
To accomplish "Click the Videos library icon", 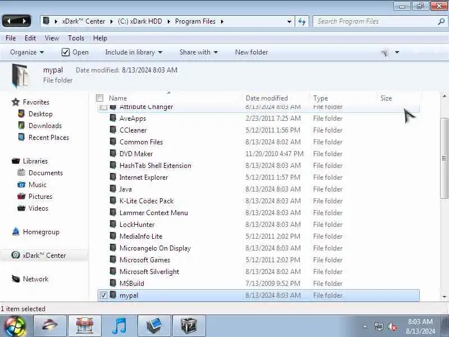I will [x=21, y=208].
